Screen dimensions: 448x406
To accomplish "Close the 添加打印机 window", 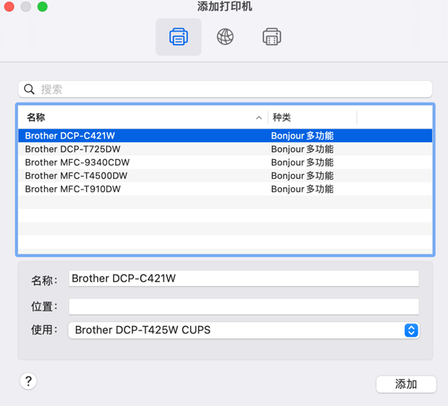I will coord(9,7).
